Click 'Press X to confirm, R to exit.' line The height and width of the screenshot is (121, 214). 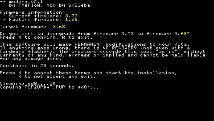[46, 37]
